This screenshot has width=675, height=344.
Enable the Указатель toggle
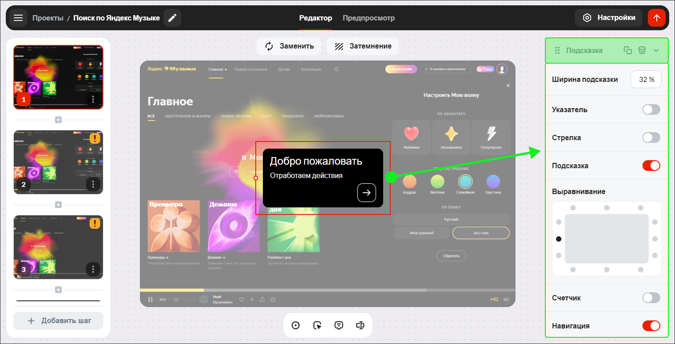[651, 109]
